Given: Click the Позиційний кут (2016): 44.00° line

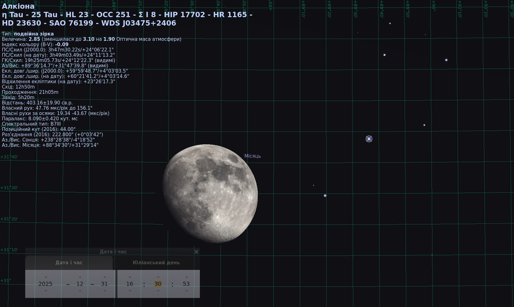Looking at the screenshot, I should click(39, 129).
